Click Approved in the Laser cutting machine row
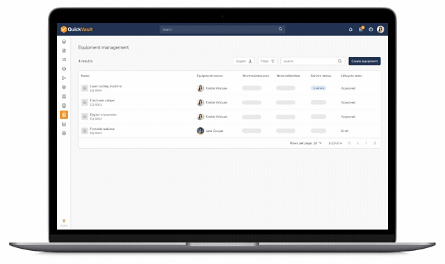Screen dimensions: 445x264 (348, 88)
